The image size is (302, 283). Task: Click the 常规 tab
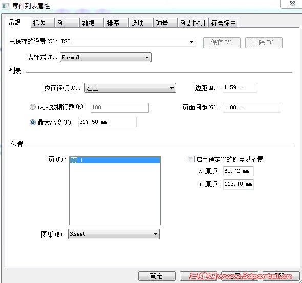click(17, 22)
